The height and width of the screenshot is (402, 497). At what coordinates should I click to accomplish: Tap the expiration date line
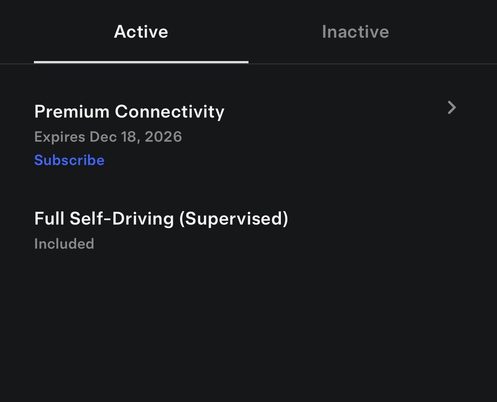pos(108,137)
